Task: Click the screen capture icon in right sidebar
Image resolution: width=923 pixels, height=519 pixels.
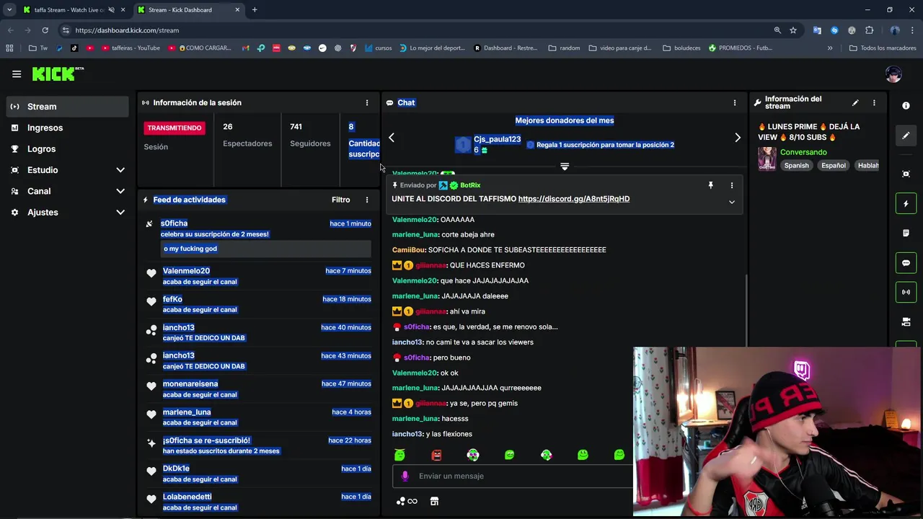Action: [x=906, y=174]
